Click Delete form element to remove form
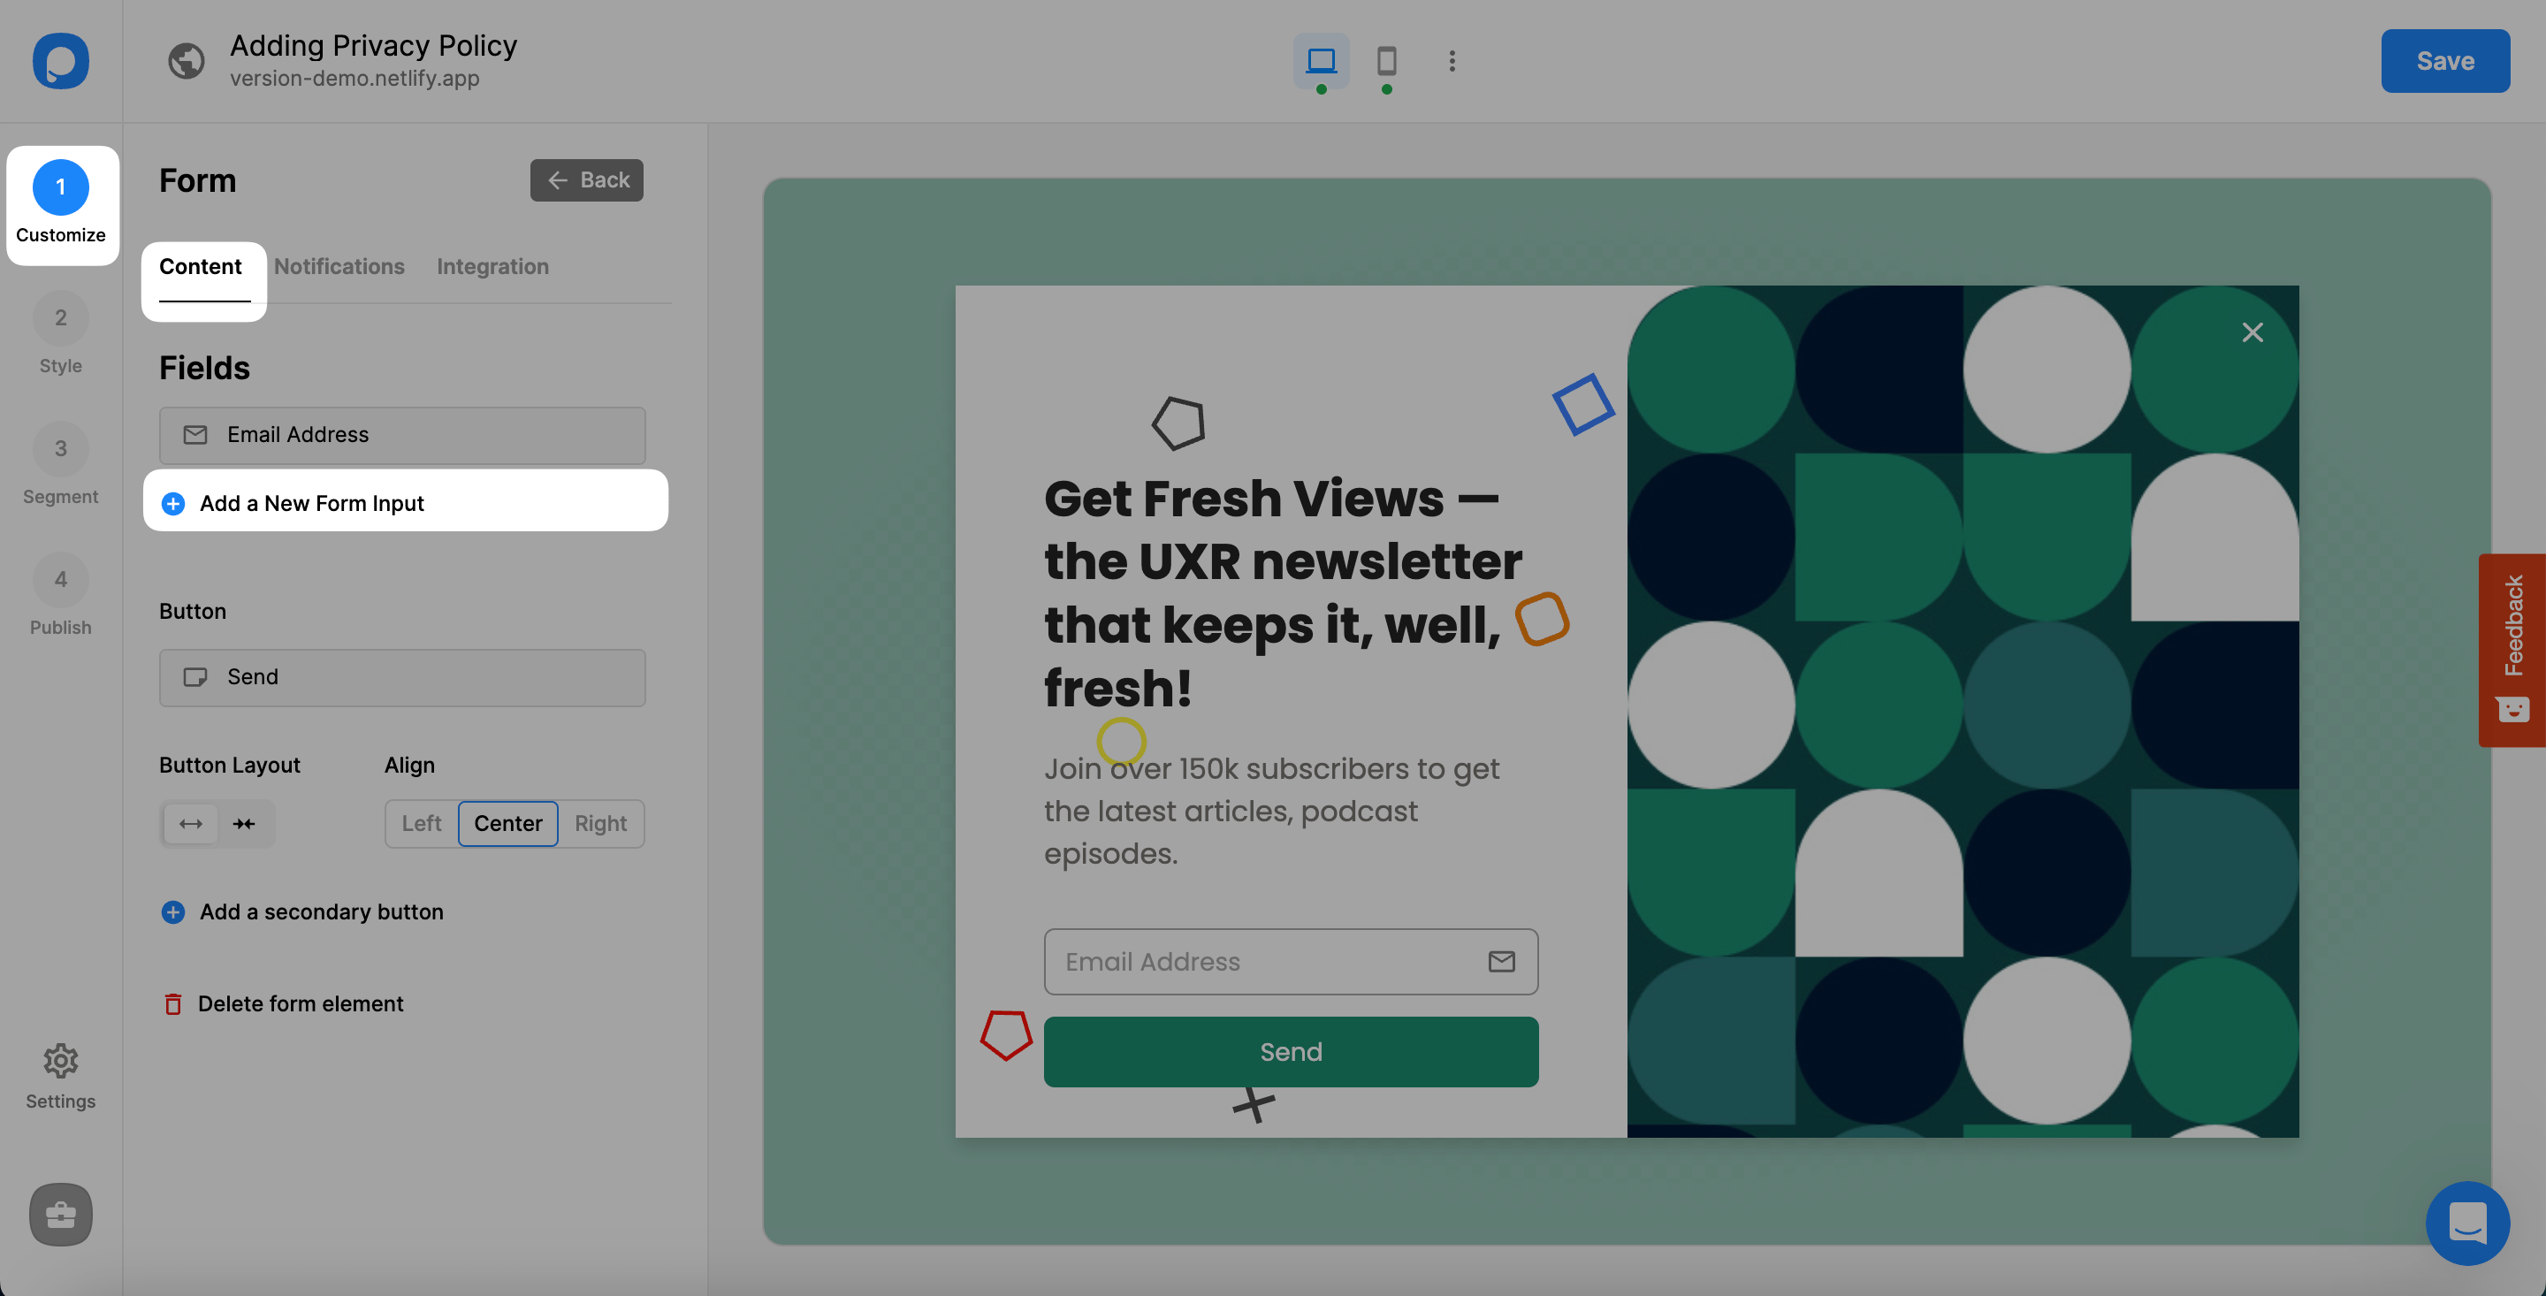2546x1296 pixels. tap(299, 1005)
